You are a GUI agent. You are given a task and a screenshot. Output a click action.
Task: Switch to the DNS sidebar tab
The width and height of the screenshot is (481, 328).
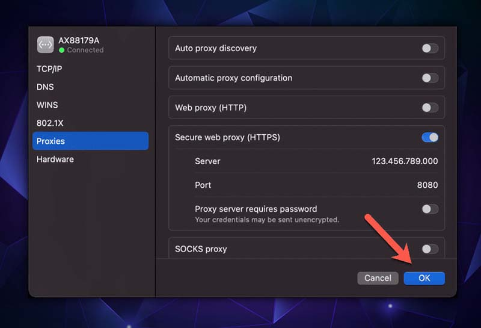pyautogui.click(x=45, y=87)
